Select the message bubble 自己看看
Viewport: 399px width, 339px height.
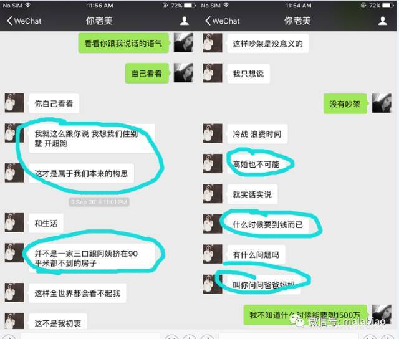pos(147,74)
